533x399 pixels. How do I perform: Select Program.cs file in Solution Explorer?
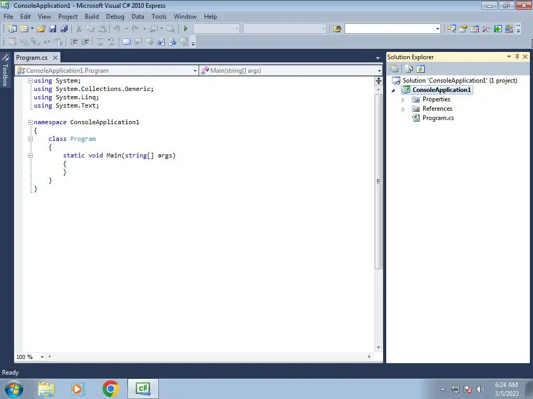pos(438,118)
